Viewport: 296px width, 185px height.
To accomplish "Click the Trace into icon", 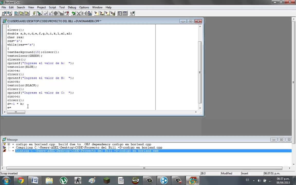I will click(x=50, y=13).
